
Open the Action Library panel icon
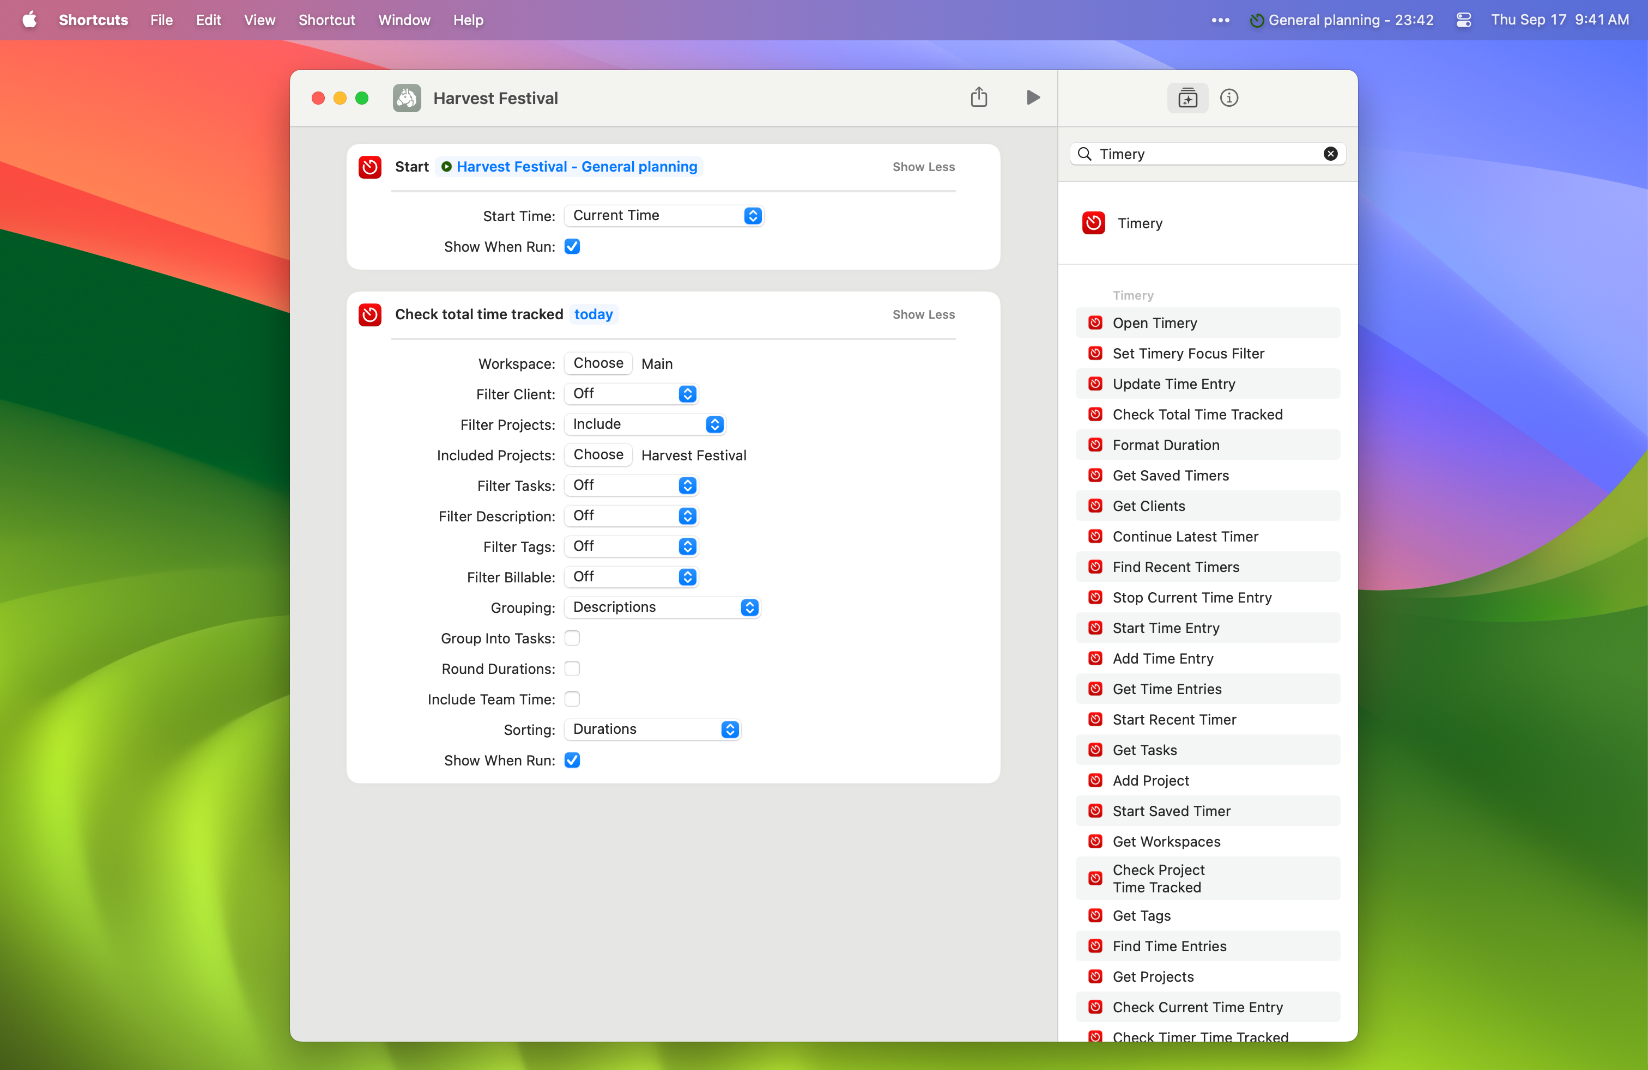(x=1187, y=98)
